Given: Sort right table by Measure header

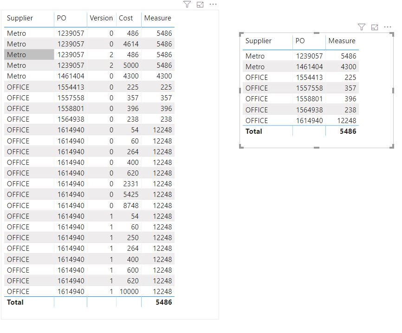Looking at the screenshot, I should click(342, 41).
